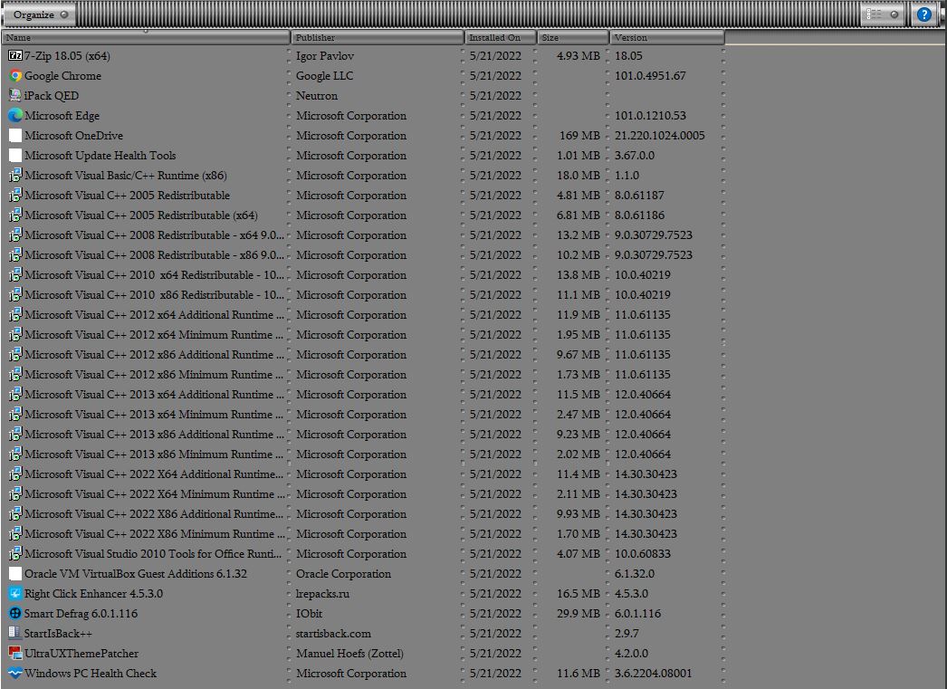Select version "3.6.2204.08001"
The image size is (947, 689).
(x=654, y=674)
